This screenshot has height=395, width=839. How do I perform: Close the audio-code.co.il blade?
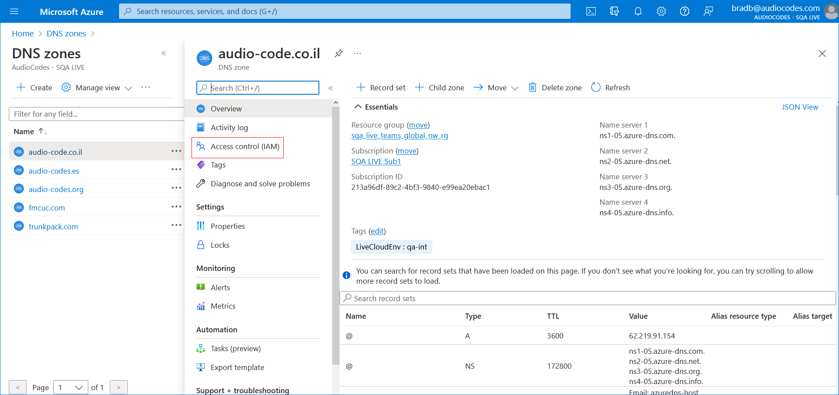tap(822, 53)
